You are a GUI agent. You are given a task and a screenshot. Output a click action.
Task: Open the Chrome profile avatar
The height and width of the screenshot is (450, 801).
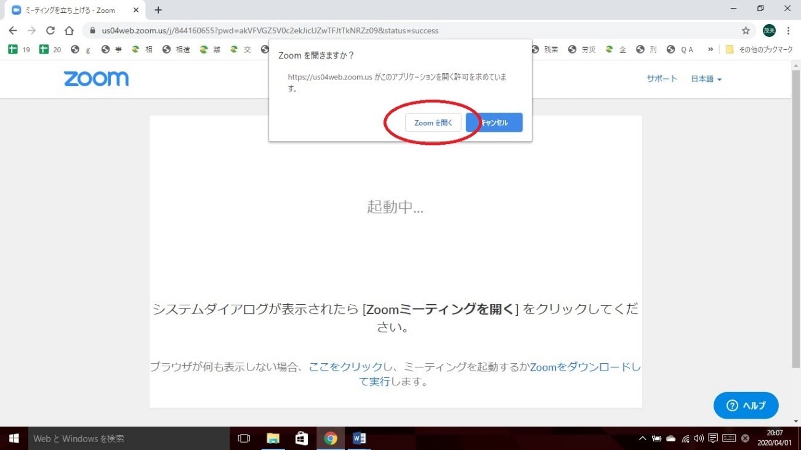pos(769,30)
